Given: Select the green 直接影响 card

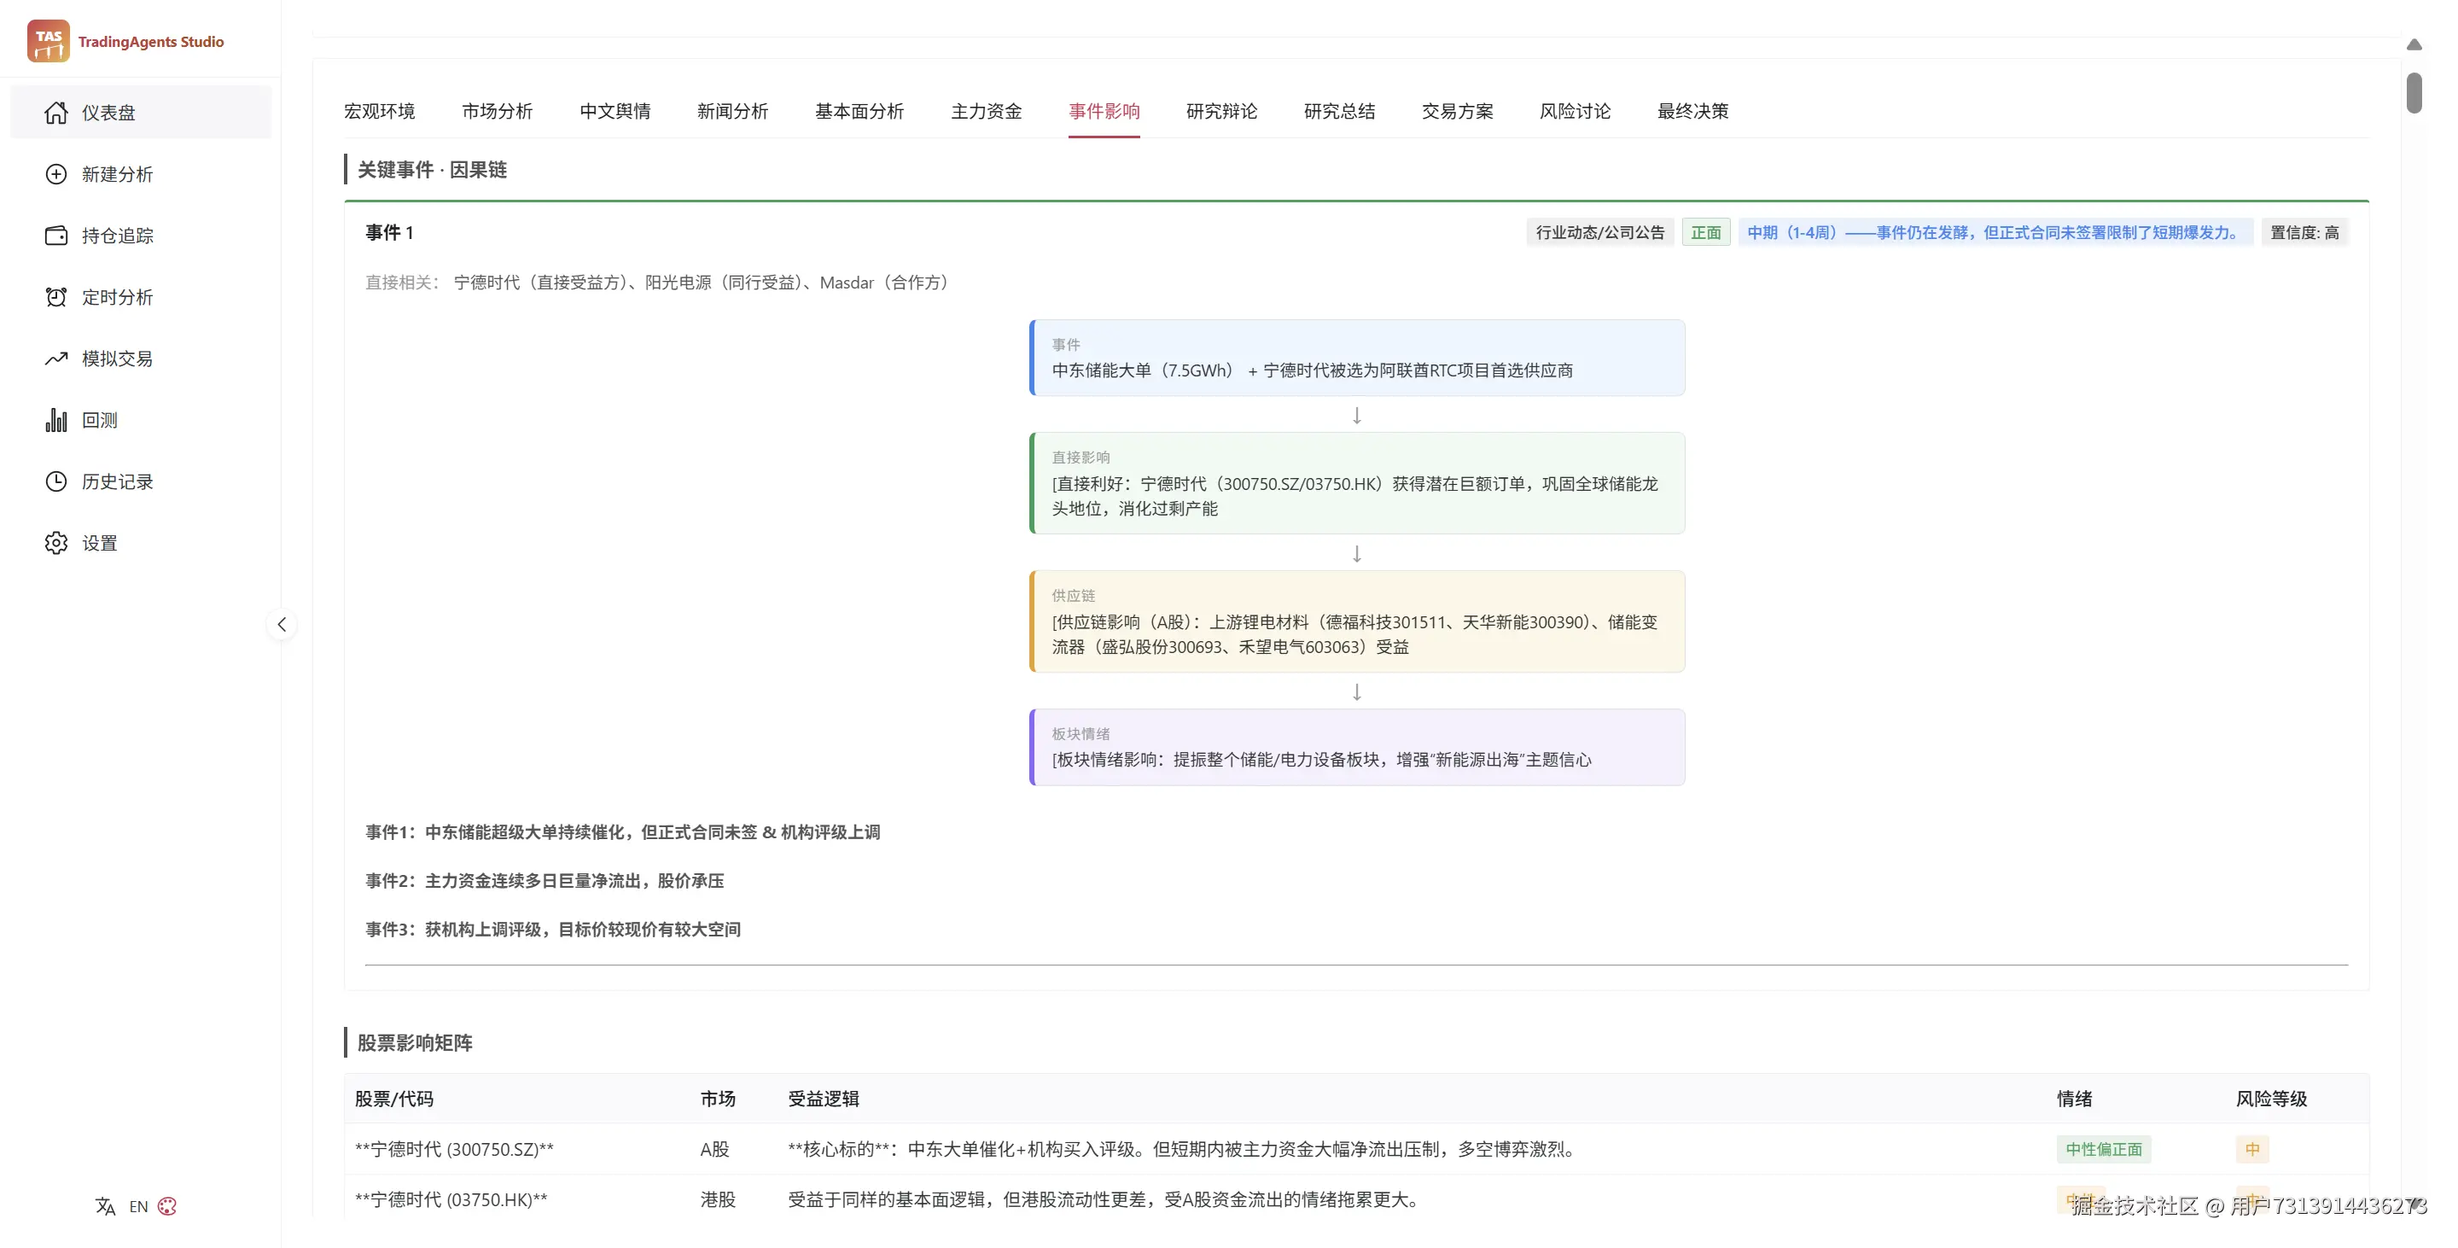Looking at the screenshot, I should tap(1357, 483).
